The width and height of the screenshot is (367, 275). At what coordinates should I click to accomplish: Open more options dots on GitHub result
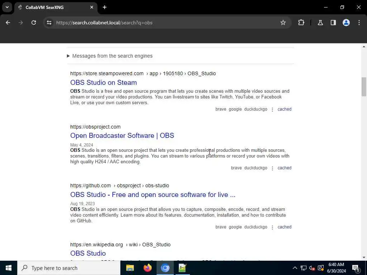pos(272,227)
